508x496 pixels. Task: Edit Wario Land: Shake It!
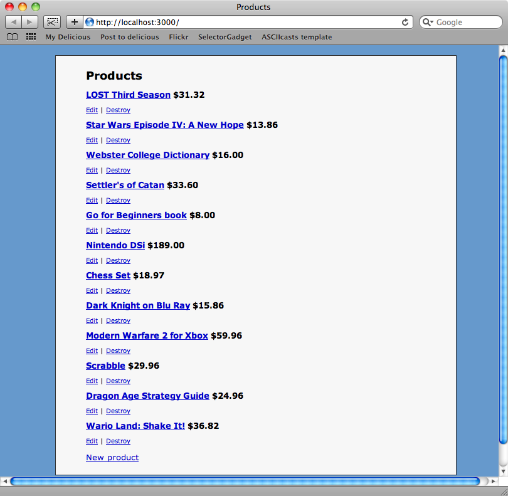(x=92, y=441)
